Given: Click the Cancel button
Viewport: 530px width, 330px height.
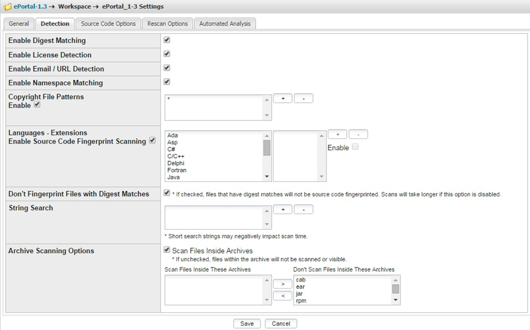Looking at the screenshot, I should point(281,323).
